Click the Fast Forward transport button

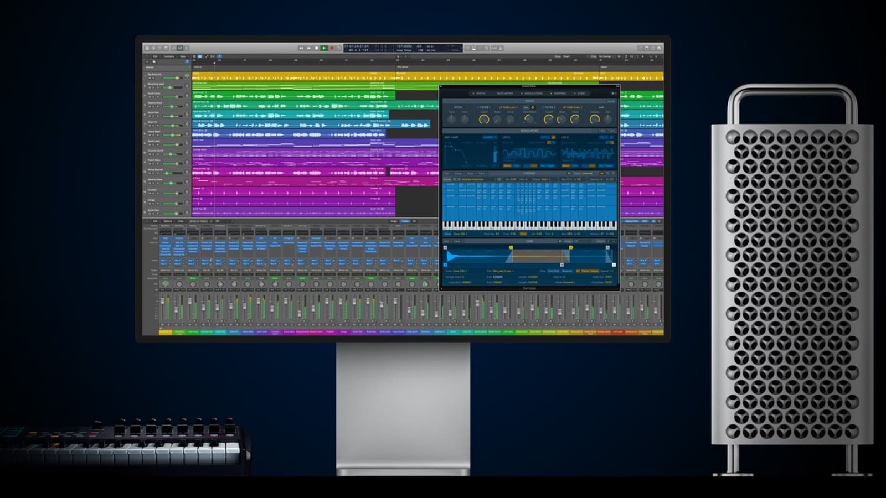(x=309, y=48)
